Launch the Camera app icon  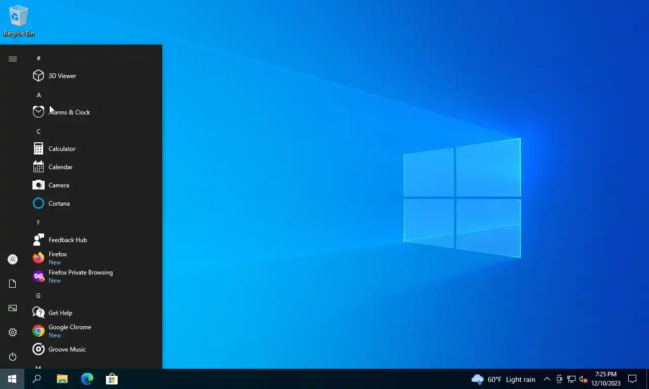39,185
